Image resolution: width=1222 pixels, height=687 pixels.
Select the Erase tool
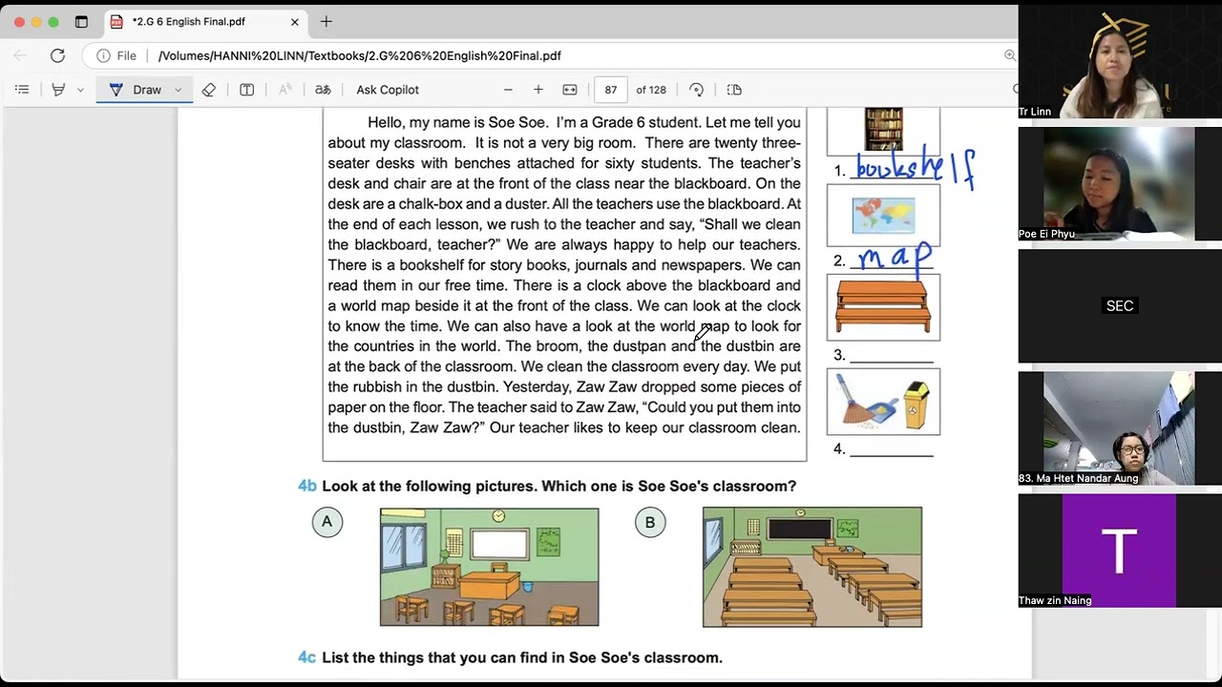click(208, 90)
